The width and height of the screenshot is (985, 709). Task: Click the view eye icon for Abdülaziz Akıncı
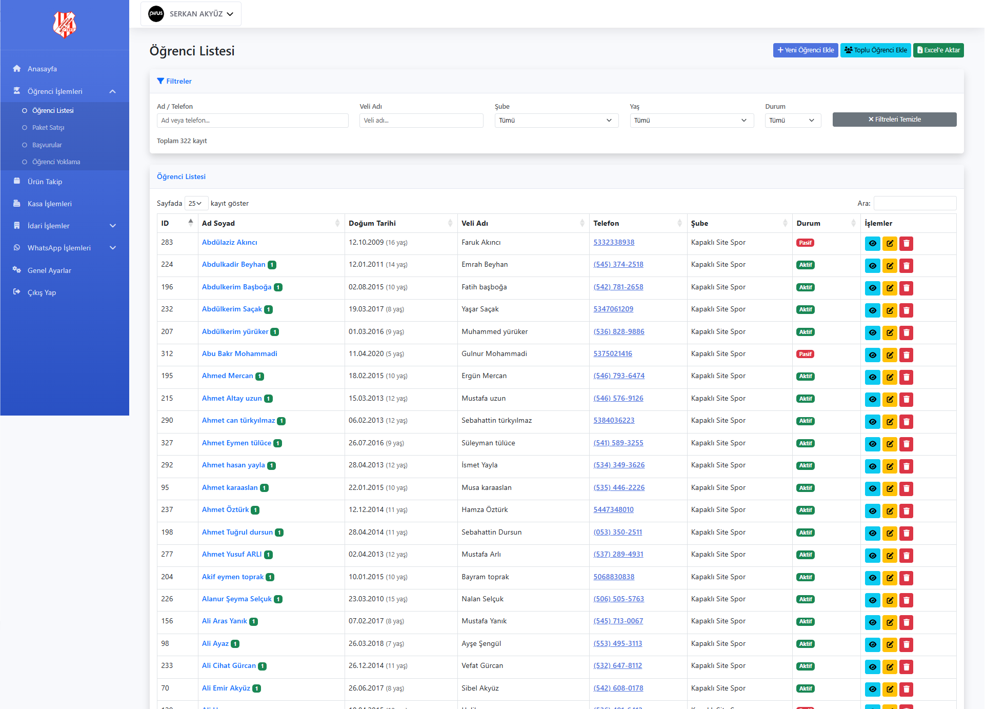[x=872, y=244]
